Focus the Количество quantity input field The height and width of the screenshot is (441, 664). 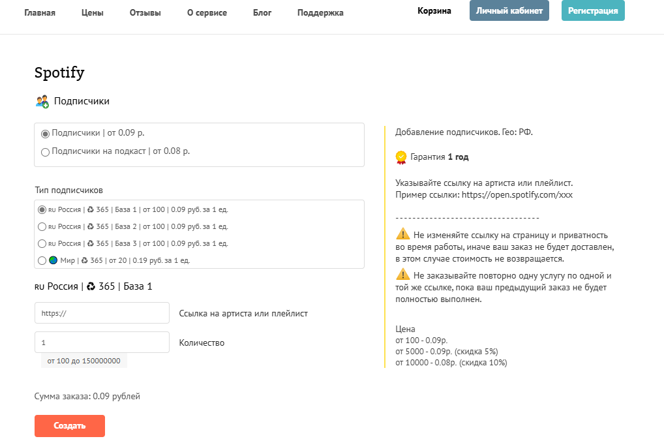[x=102, y=342]
